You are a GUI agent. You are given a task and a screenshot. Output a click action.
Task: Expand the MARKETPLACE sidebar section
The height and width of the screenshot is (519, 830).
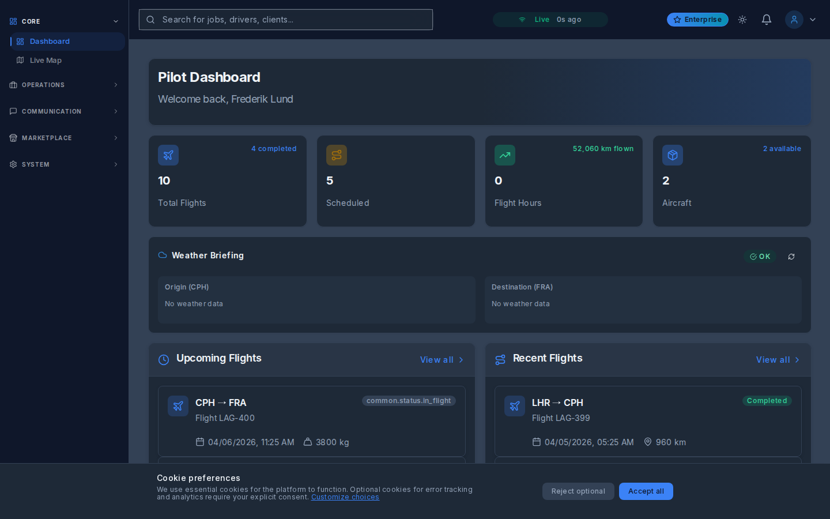(63, 138)
